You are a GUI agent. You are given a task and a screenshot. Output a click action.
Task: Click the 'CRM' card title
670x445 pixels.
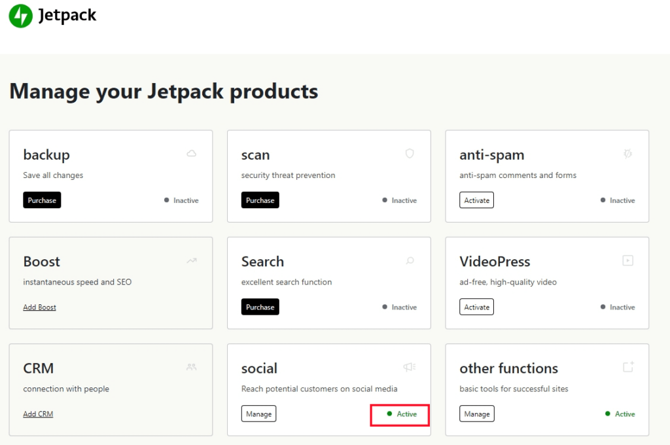click(x=39, y=368)
